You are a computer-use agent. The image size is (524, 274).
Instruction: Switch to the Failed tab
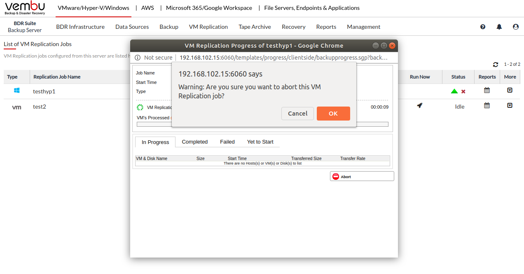[227, 142]
